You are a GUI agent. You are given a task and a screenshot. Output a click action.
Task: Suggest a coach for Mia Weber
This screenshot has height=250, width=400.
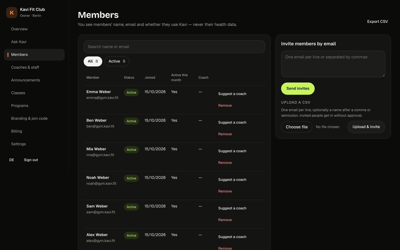[x=232, y=151]
